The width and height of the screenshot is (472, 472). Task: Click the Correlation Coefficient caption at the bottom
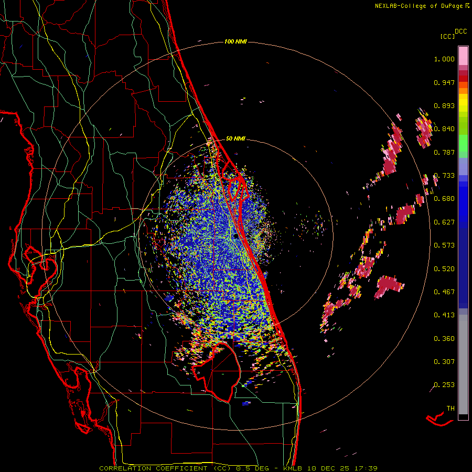click(239, 468)
